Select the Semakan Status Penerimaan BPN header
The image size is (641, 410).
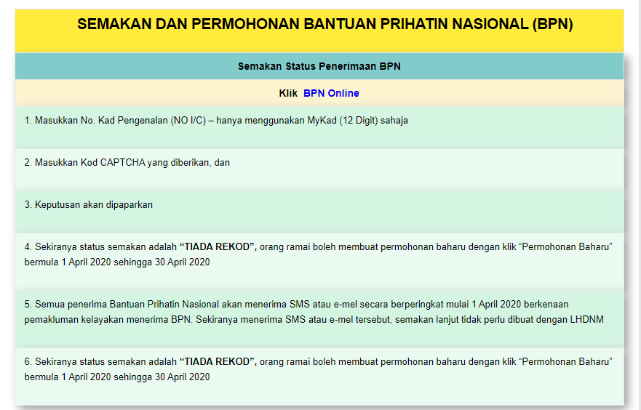(319, 66)
